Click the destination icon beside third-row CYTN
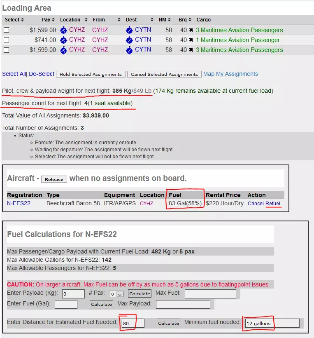 (x=129, y=50)
